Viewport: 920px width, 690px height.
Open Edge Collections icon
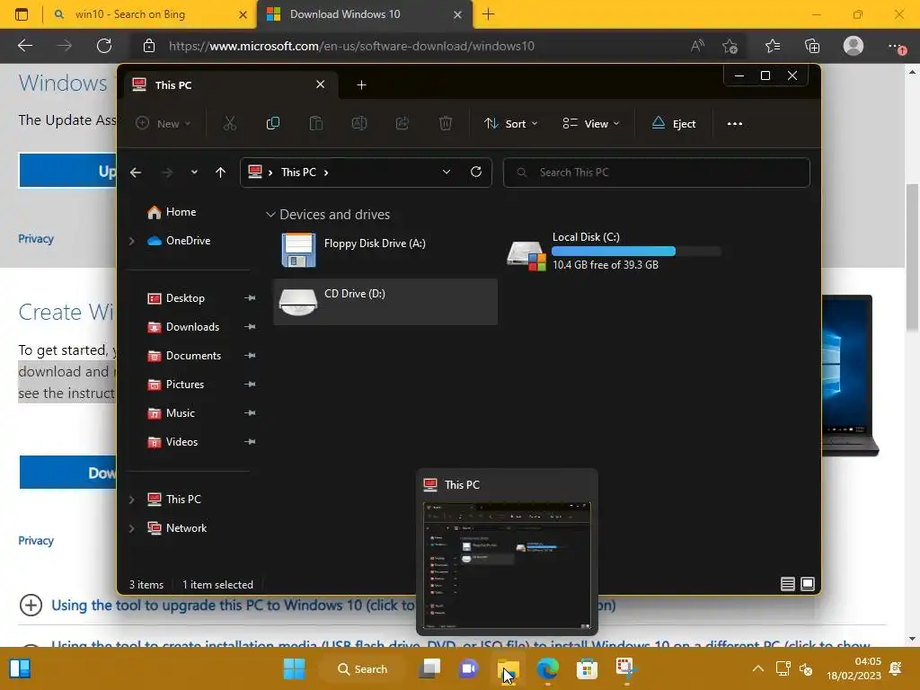(812, 46)
